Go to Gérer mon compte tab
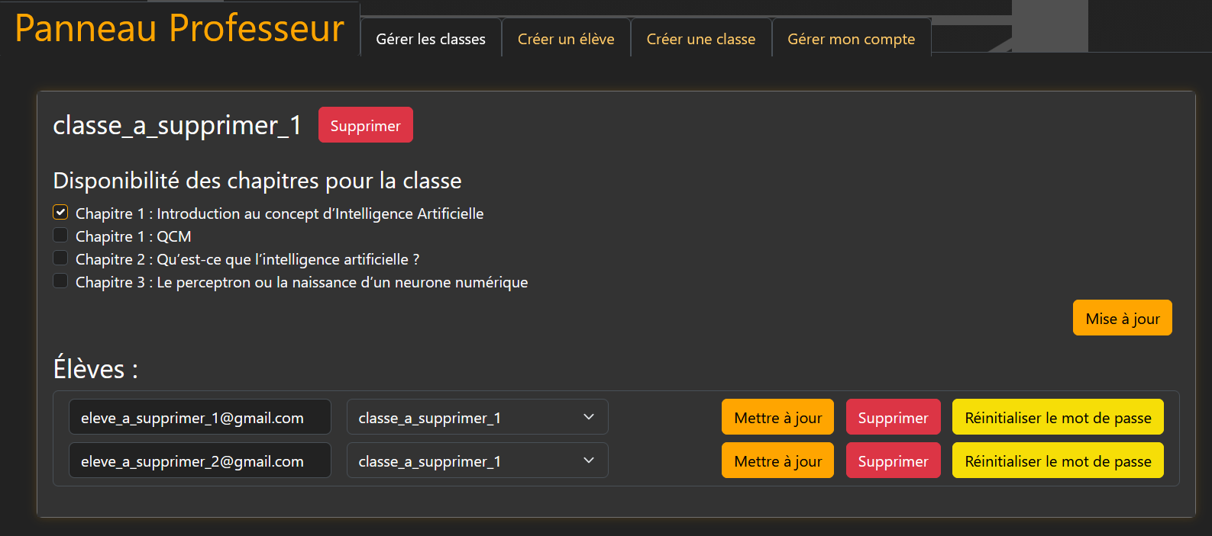Image resolution: width=1212 pixels, height=536 pixels. (x=852, y=38)
